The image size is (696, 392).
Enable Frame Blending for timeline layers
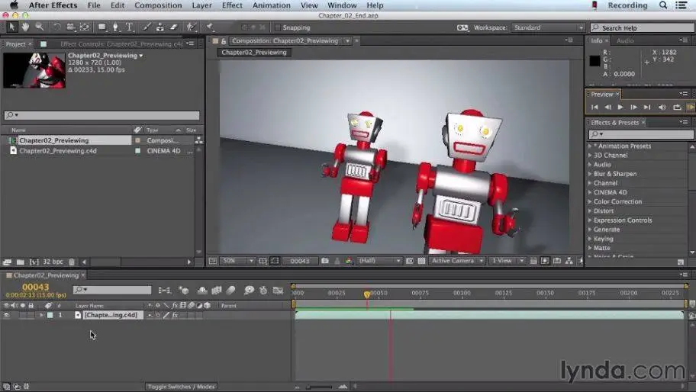pos(217,291)
